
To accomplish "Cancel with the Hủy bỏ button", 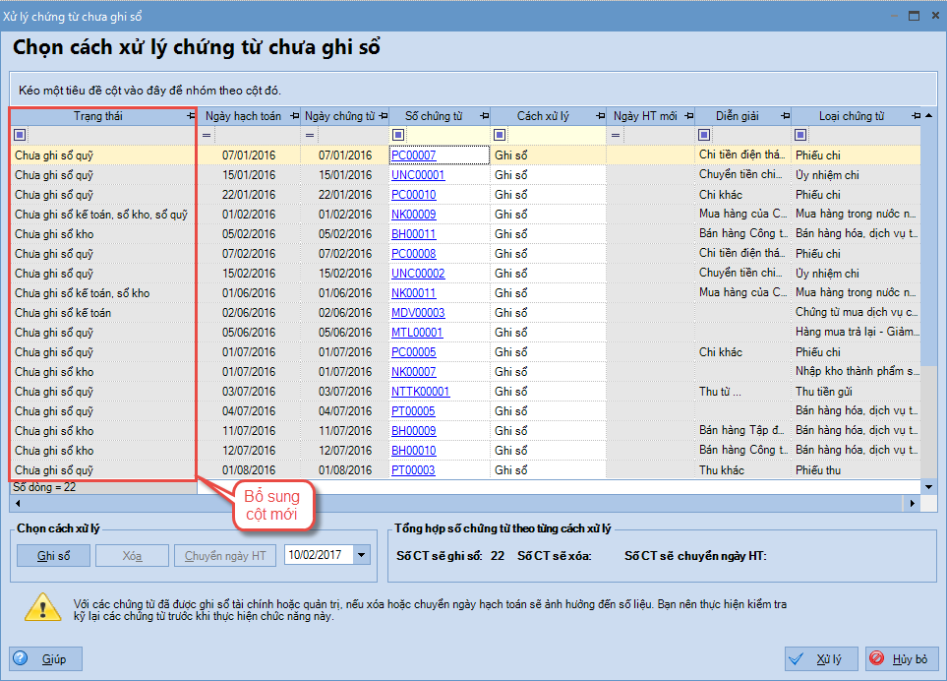I will (903, 658).
